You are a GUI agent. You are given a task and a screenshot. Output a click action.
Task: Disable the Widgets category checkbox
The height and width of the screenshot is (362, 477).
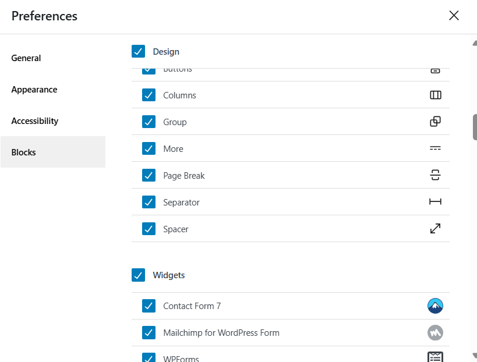point(138,275)
